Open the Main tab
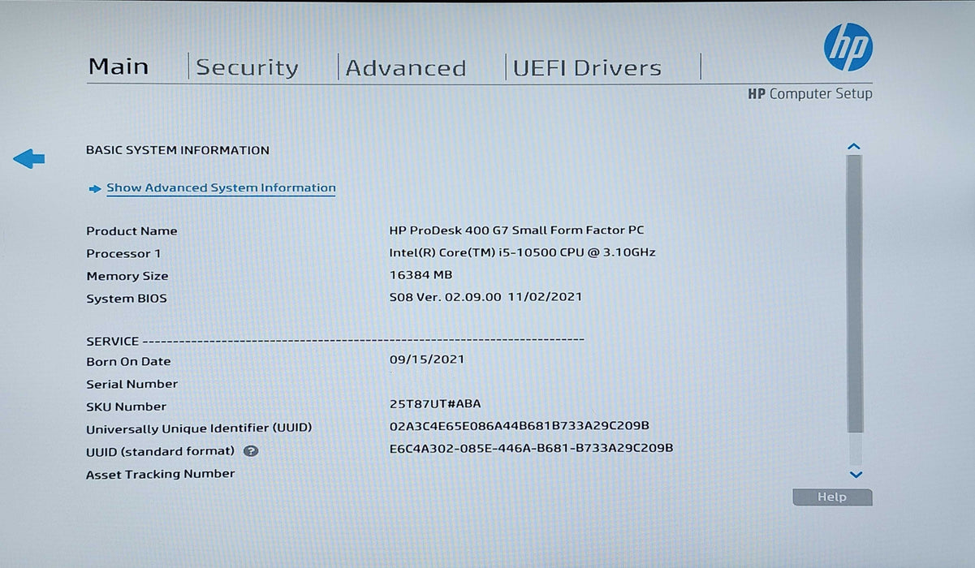Image resolution: width=975 pixels, height=568 pixels. pos(119,67)
